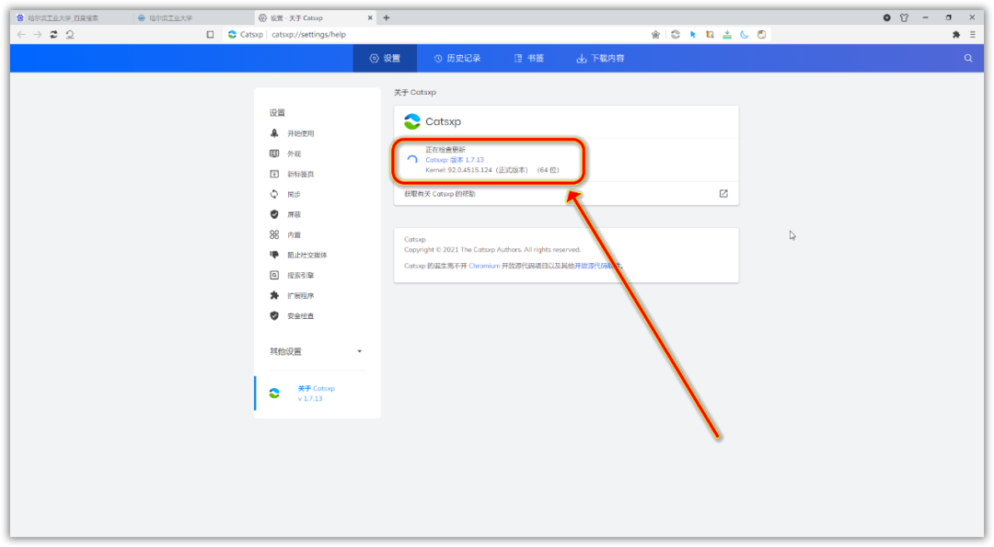This screenshot has width=994, height=547.
Task: Click the colorful download tray icon
Action: pyautogui.click(x=727, y=34)
